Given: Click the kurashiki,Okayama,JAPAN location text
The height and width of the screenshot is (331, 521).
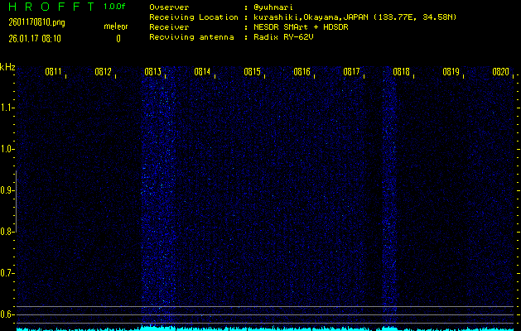Looking at the screenshot, I should tap(311, 17).
